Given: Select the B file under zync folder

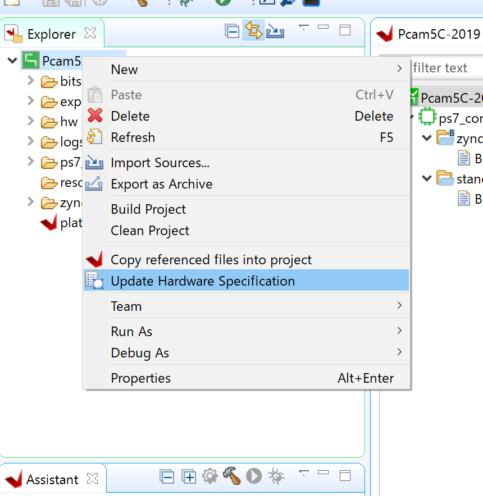Looking at the screenshot, I should click(x=470, y=158).
